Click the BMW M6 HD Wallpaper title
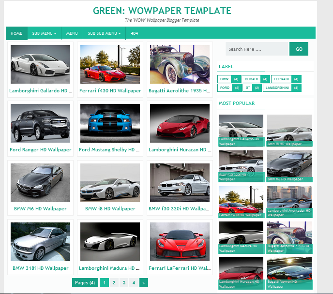Viewport: 333px width, 294px height. pyautogui.click(x=40, y=209)
